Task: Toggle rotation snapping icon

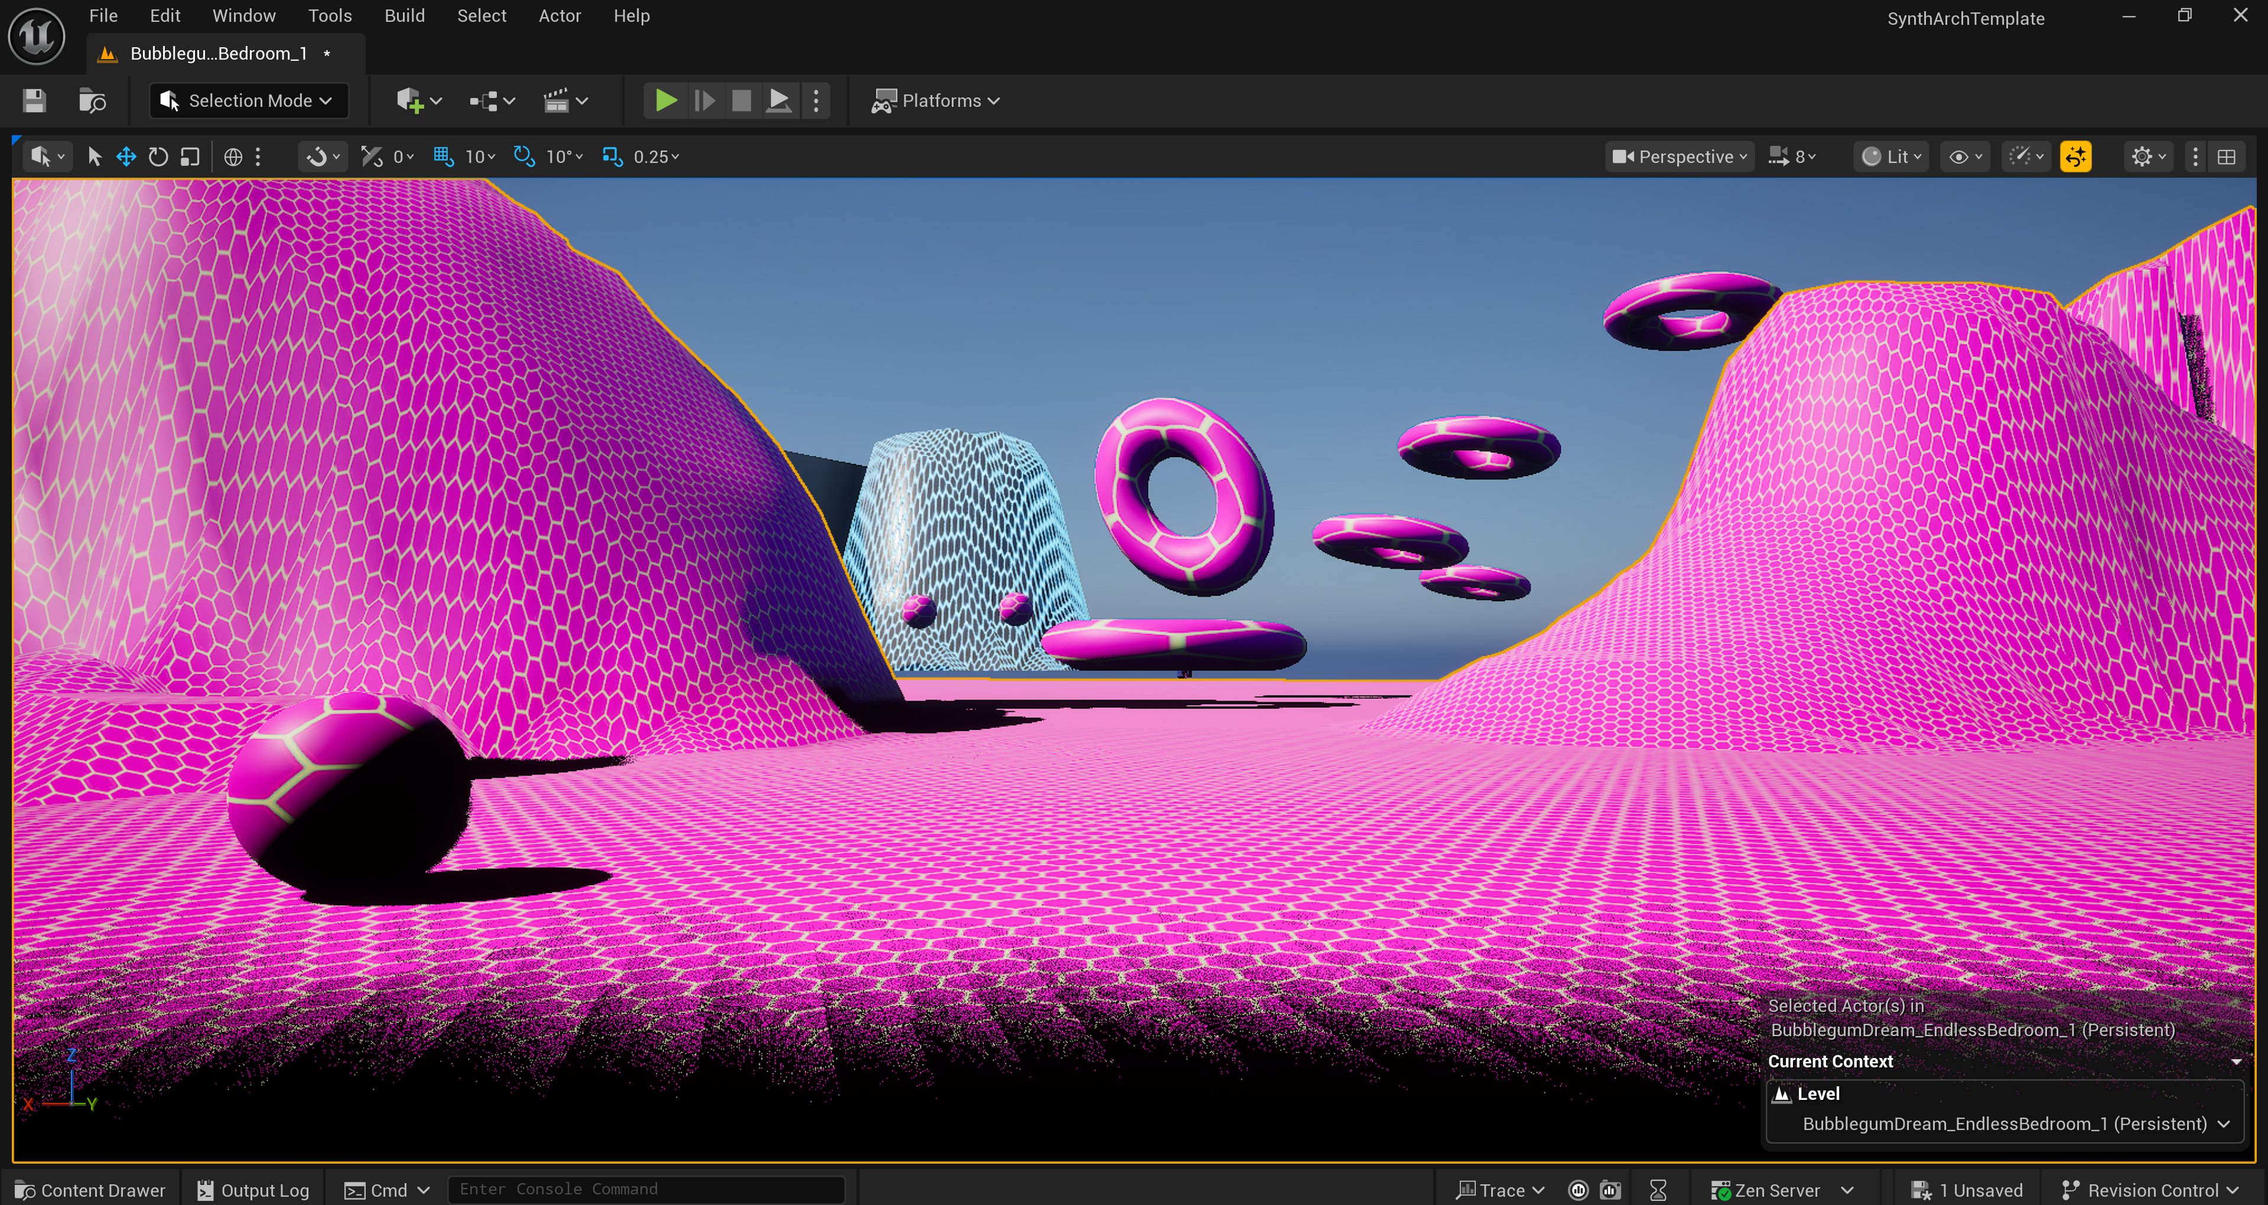Action: [x=524, y=156]
